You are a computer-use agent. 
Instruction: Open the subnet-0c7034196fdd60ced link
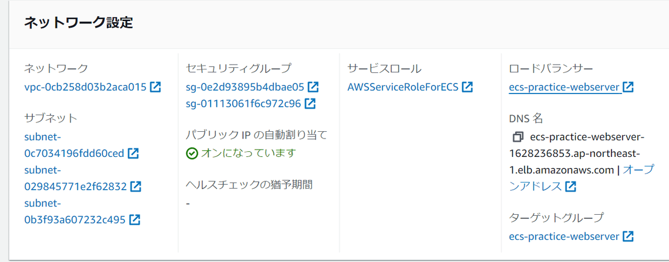coord(74,153)
